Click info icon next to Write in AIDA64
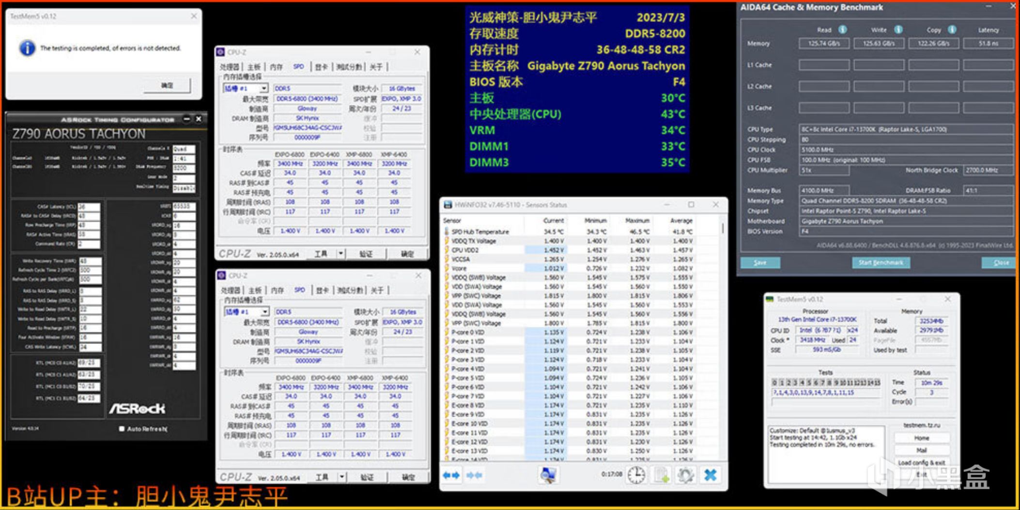 898,30
